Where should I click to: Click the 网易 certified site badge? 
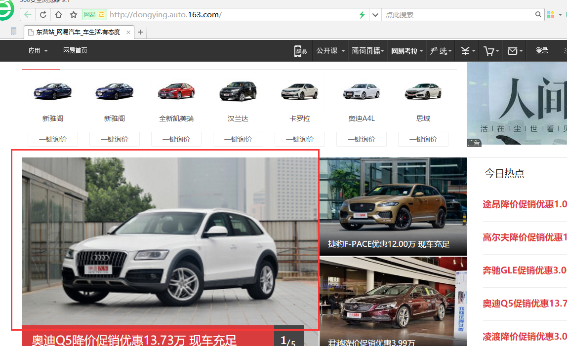point(94,15)
